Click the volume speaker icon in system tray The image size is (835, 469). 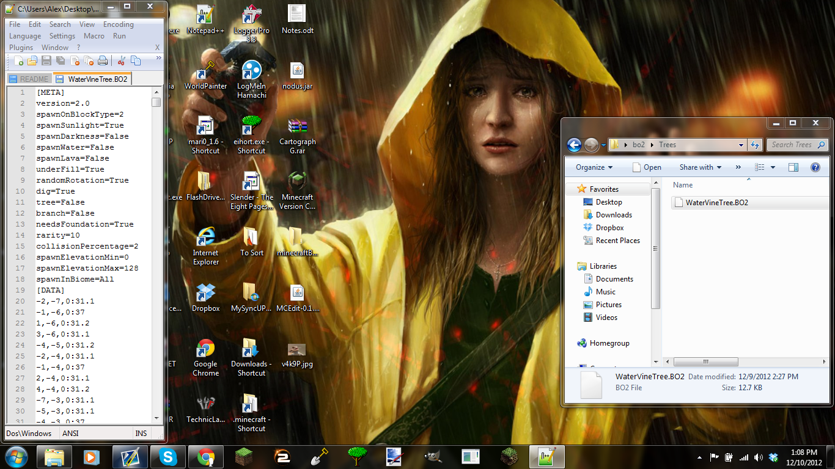coord(759,457)
